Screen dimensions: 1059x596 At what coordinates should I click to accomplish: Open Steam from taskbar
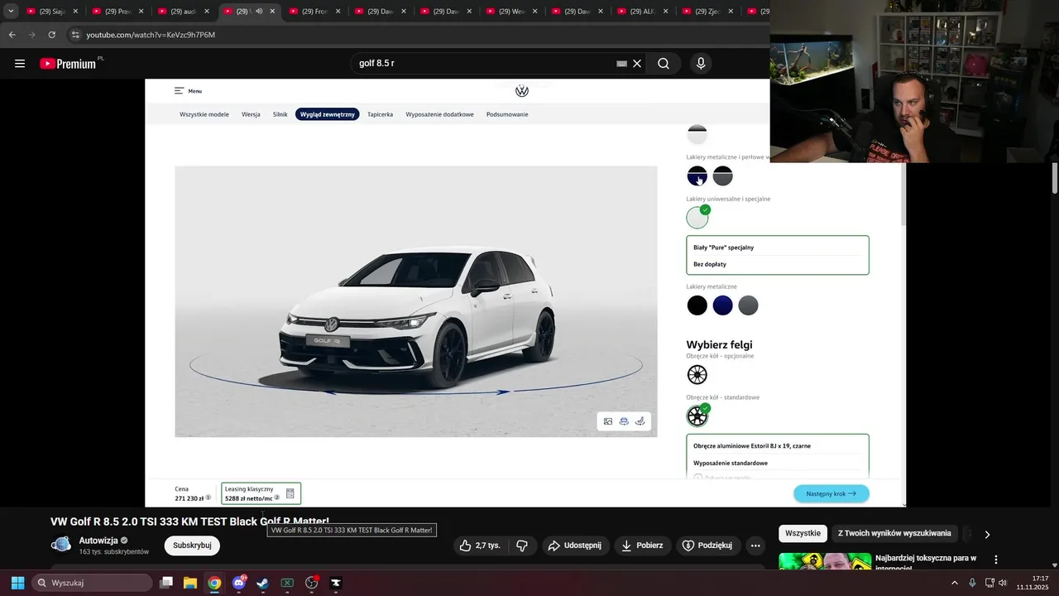[262, 583]
